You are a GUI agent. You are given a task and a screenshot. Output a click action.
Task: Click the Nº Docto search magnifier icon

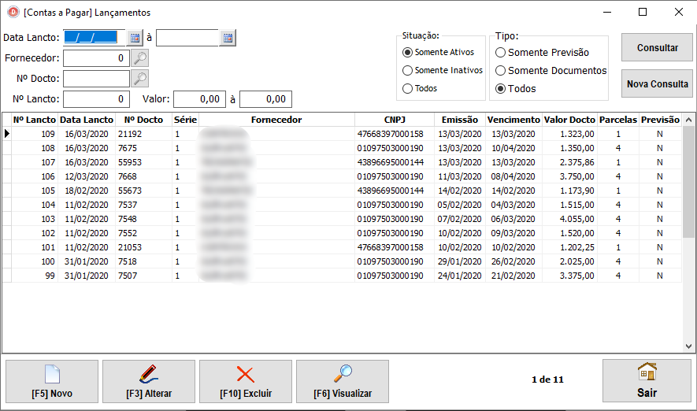click(x=139, y=79)
